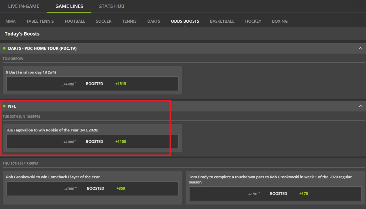Viewport: 366px width, 209px height.
Task: Click the Tua Tagovailoa Rookie of the Year title
Action: (52, 130)
